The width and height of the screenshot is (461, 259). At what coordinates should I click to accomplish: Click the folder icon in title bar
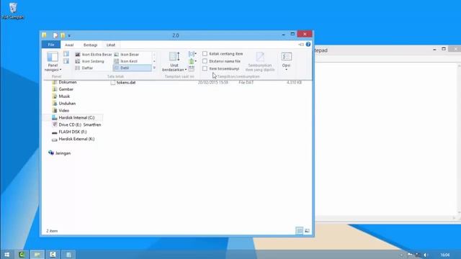[45, 35]
